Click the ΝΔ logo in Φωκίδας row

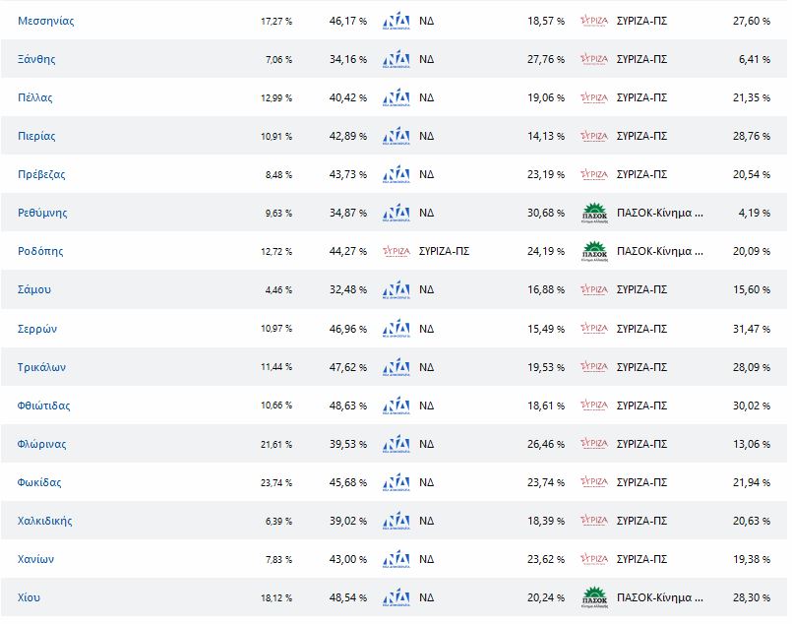click(x=396, y=482)
